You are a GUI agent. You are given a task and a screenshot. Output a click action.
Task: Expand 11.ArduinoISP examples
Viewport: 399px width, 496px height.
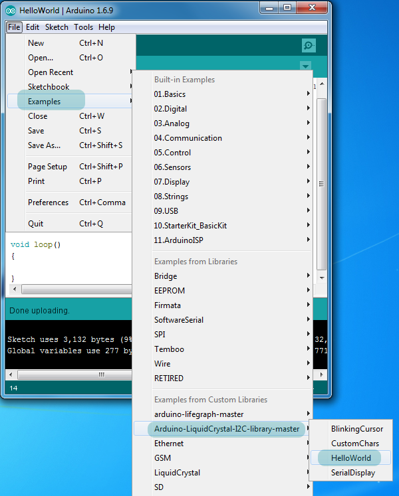(223, 240)
